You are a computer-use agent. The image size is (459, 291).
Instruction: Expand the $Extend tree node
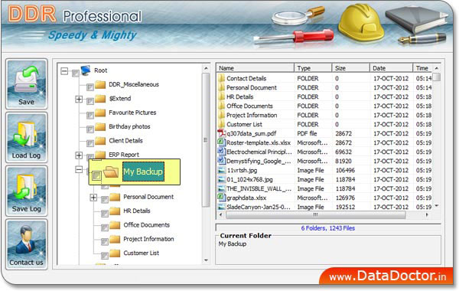[79, 100]
